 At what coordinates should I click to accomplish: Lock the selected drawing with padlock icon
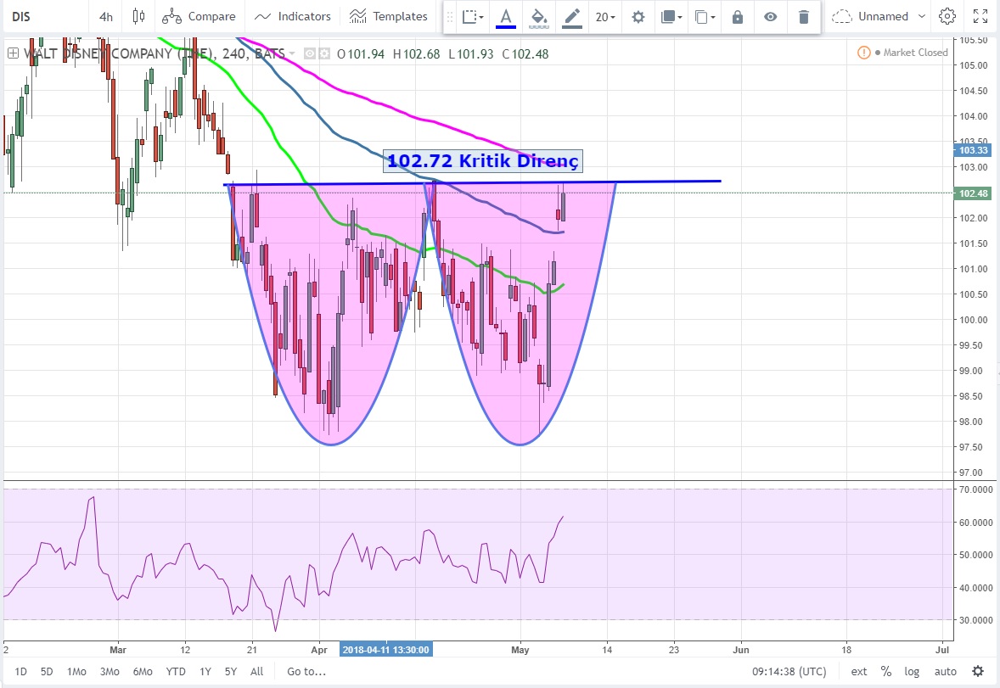point(738,17)
